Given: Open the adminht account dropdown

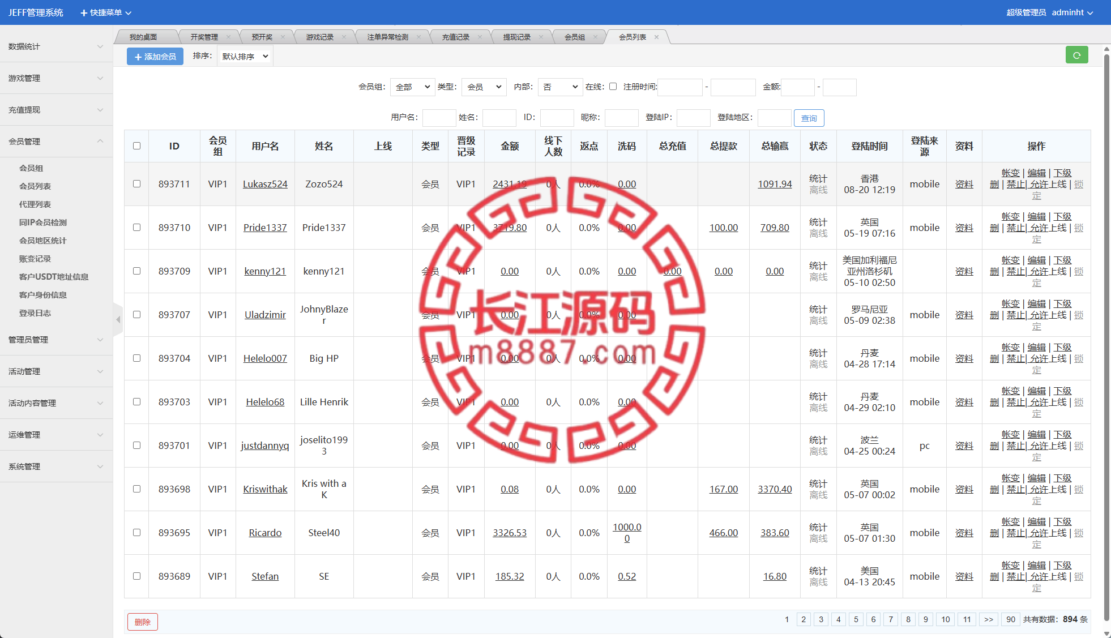Looking at the screenshot, I should (1072, 12).
